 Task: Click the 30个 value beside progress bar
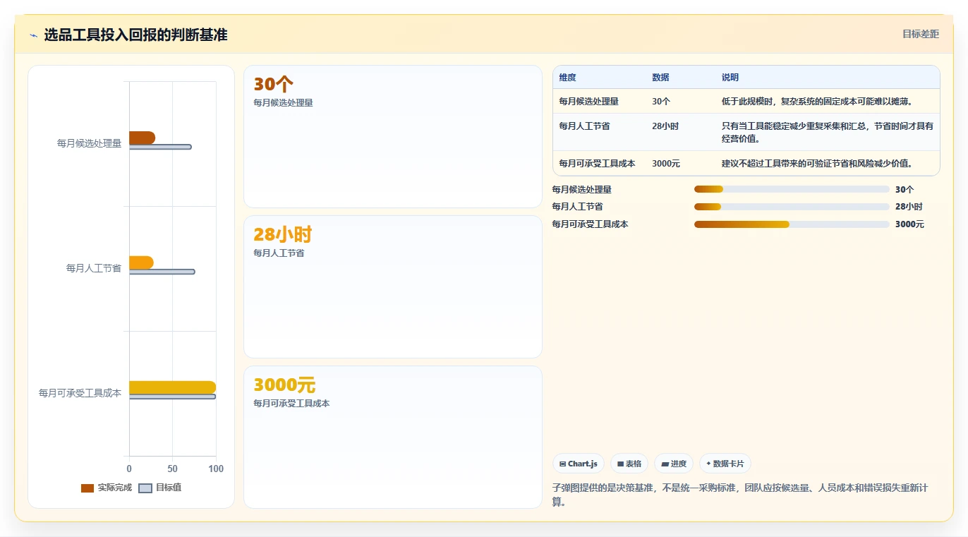pos(905,190)
